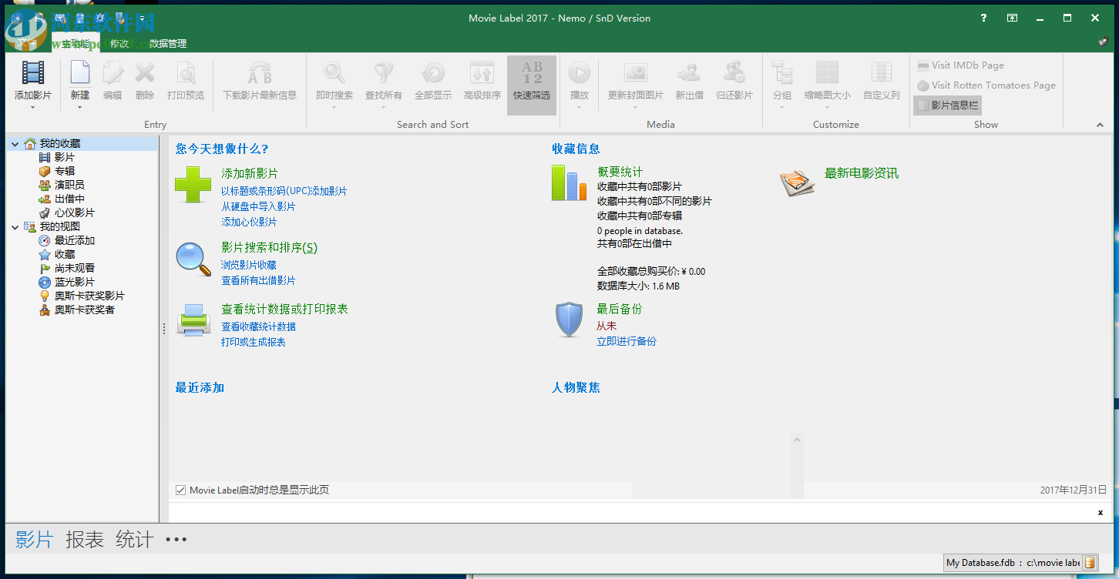Image resolution: width=1119 pixels, height=579 pixels.
Task: Click the newspaper icon beside 最新电影资讯
Action: 798,182
